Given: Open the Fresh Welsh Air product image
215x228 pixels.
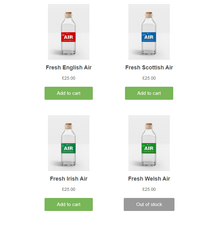Looking at the screenshot, I should pyautogui.click(x=149, y=143).
